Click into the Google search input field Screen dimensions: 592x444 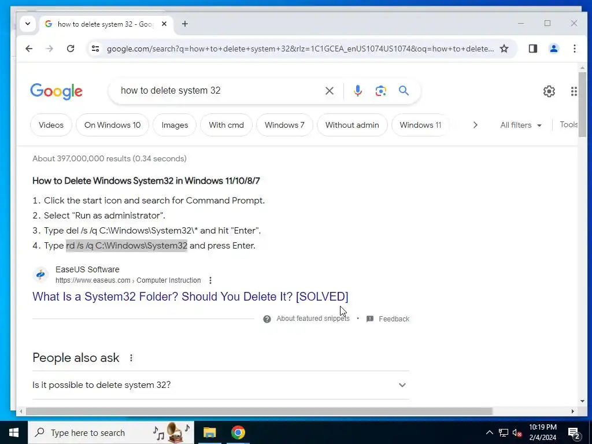pos(219,91)
